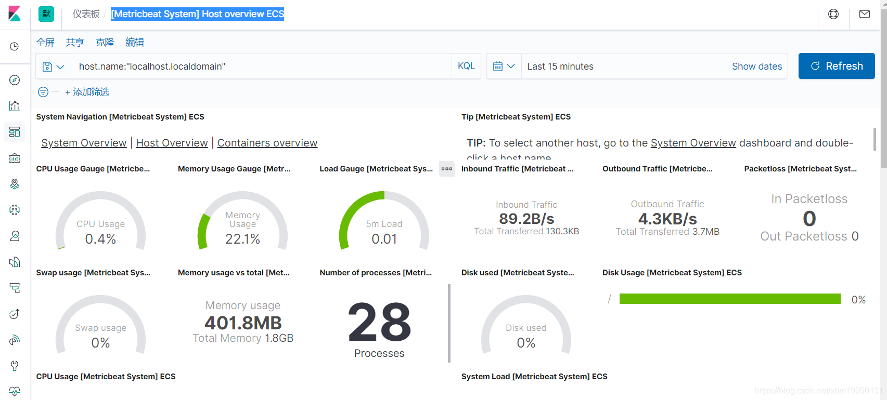Click the Refresh button
The image size is (887, 400).
coord(837,66)
